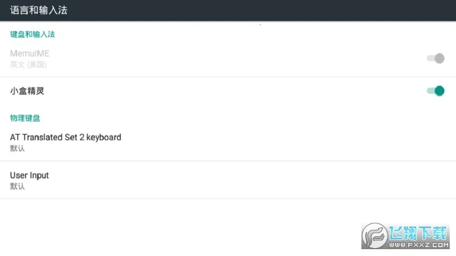Toggle the greyed-out MemuIME switch
456x256 pixels.
pos(435,58)
